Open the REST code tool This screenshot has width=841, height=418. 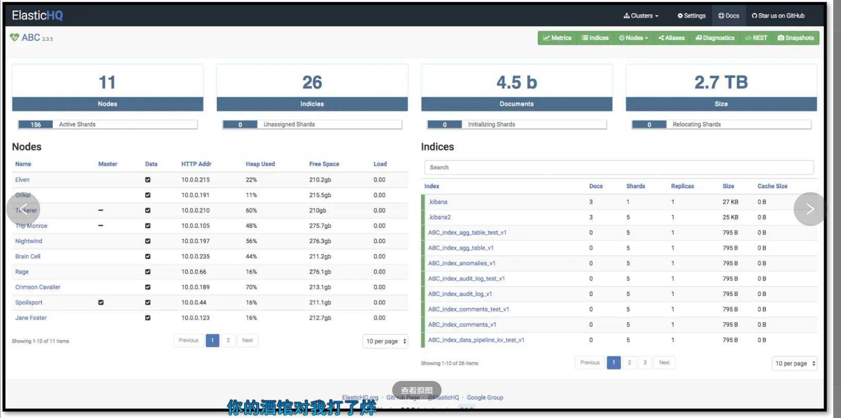[x=756, y=38]
